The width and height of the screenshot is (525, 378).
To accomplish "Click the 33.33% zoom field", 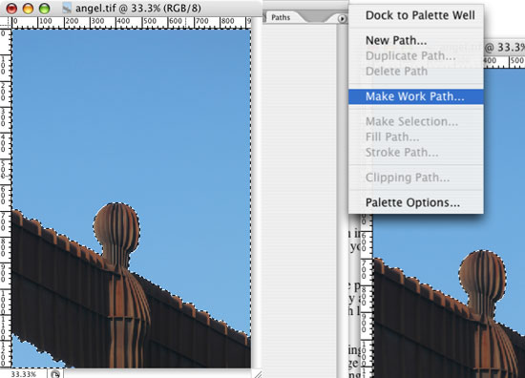I will (x=24, y=373).
